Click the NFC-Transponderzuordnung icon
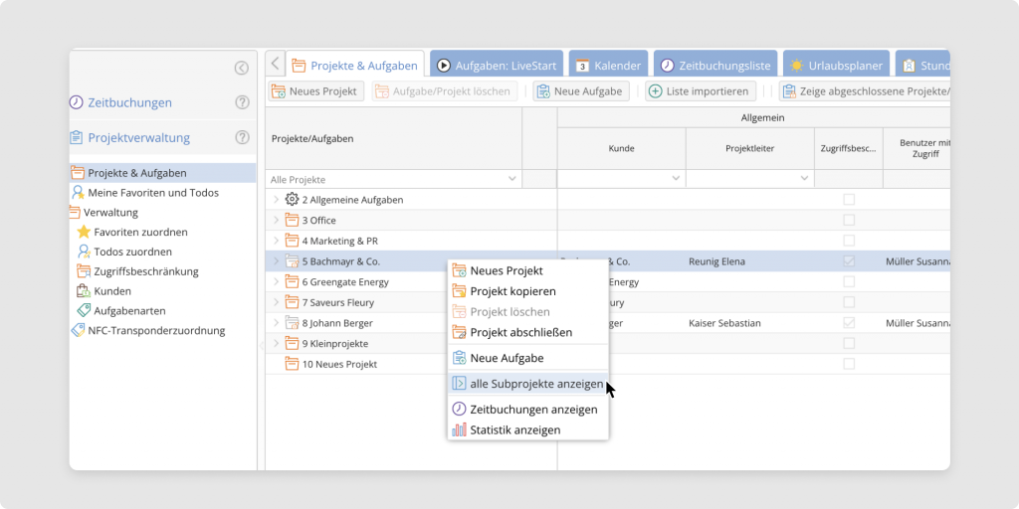The image size is (1019, 509). point(78,330)
